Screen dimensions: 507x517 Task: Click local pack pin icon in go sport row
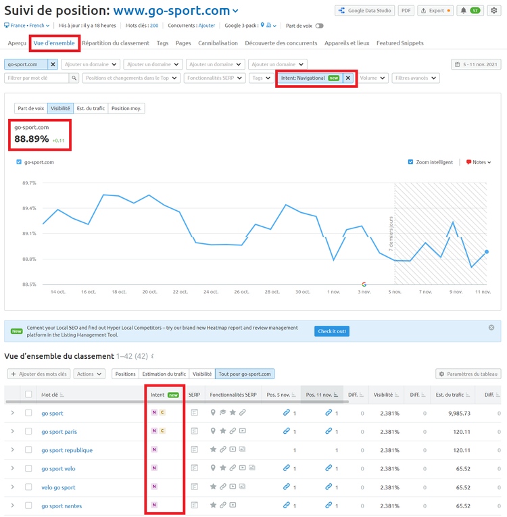click(x=213, y=412)
